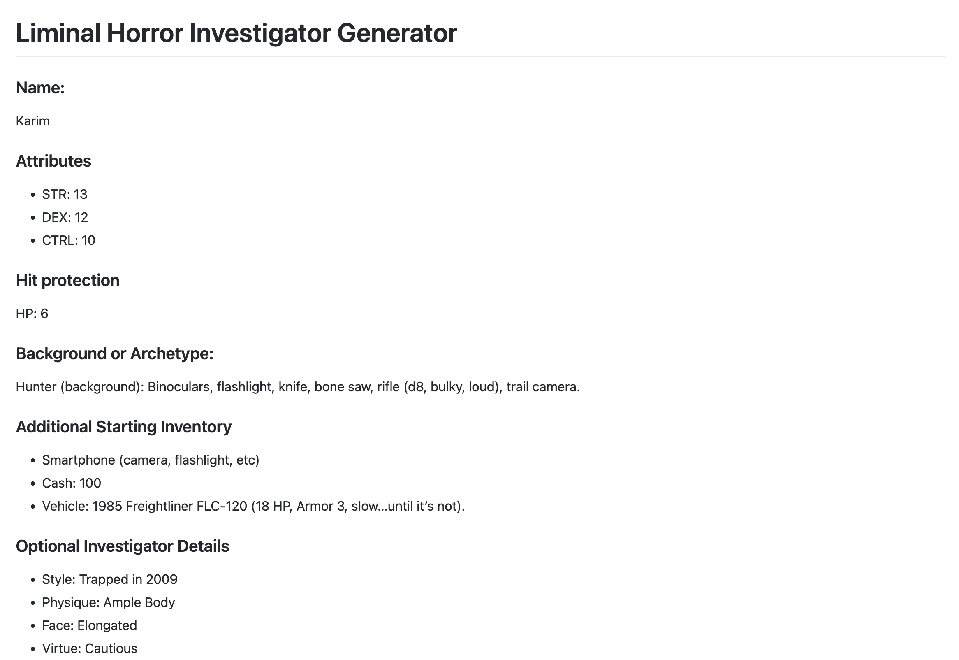The height and width of the screenshot is (660, 959).
Task: Click the Name: heading
Action: (x=40, y=88)
